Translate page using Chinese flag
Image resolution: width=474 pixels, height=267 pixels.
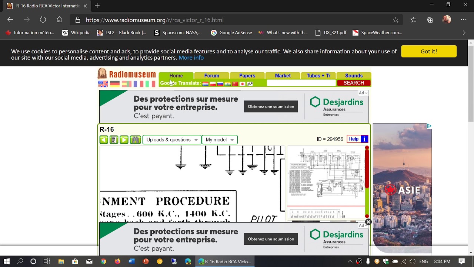[x=235, y=84]
